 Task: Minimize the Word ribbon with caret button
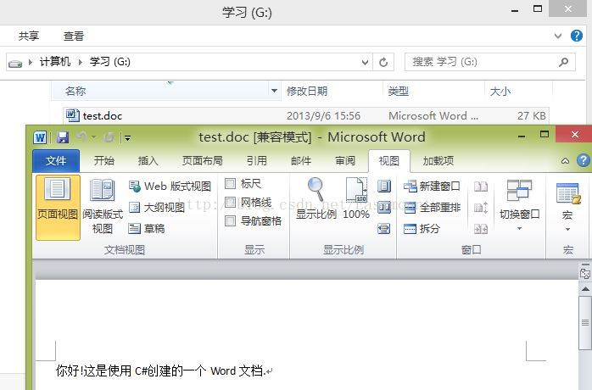tap(565, 161)
